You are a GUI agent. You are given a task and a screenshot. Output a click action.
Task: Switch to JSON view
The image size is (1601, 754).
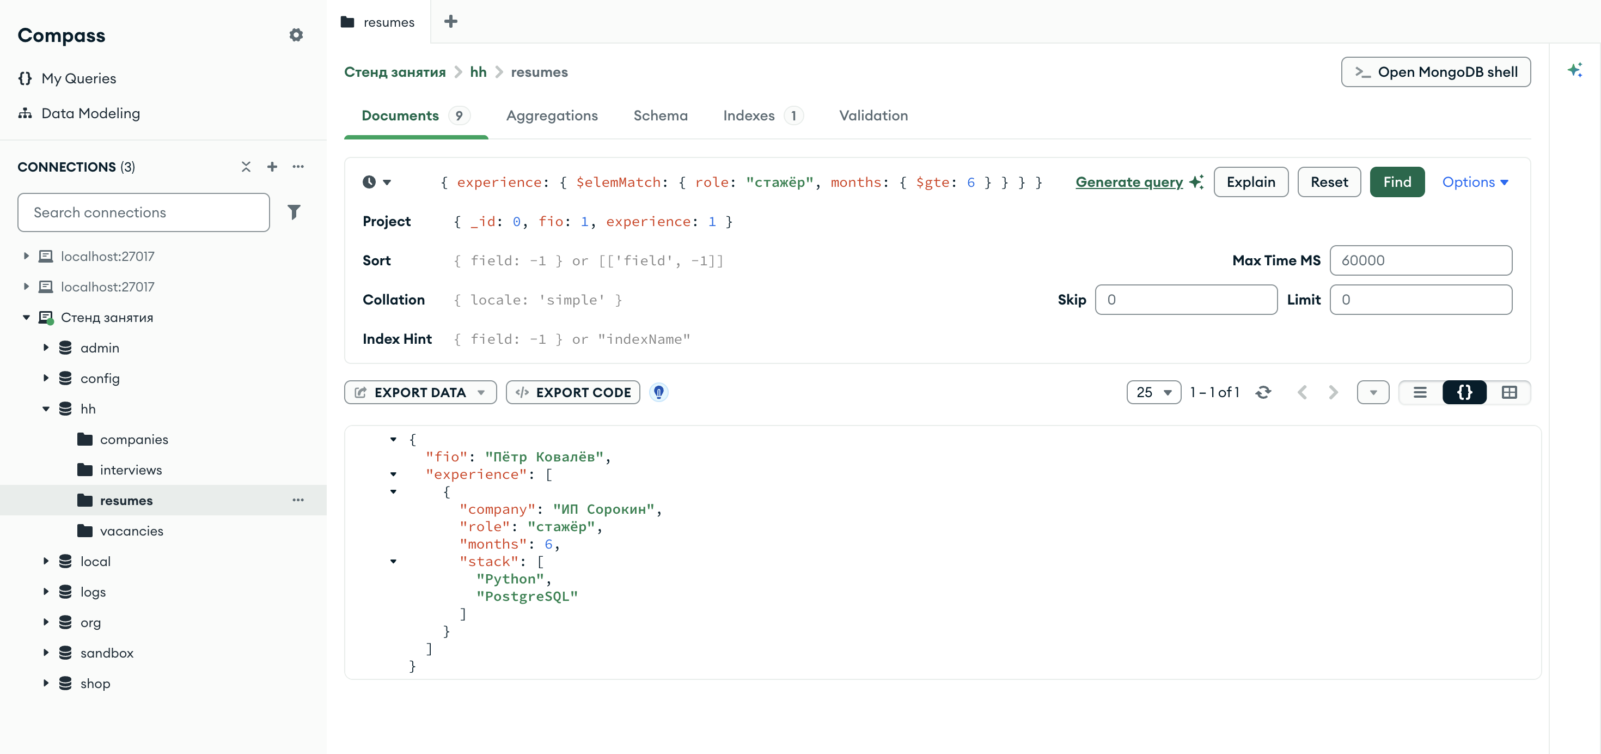[1464, 392]
